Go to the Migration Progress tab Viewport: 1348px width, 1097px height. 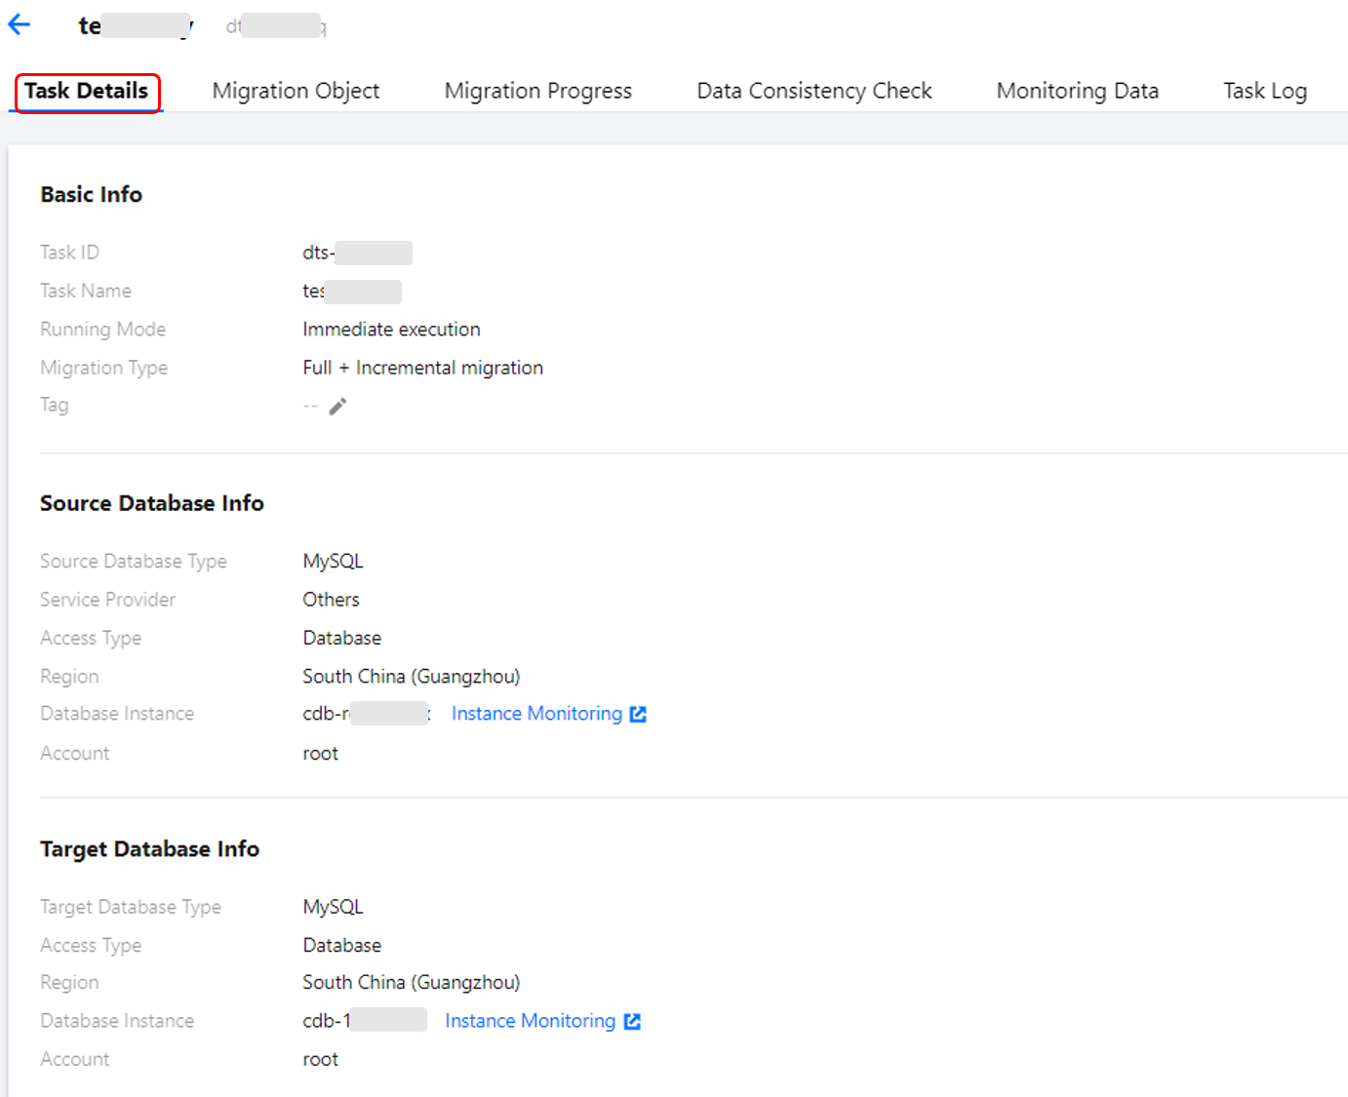tap(537, 92)
